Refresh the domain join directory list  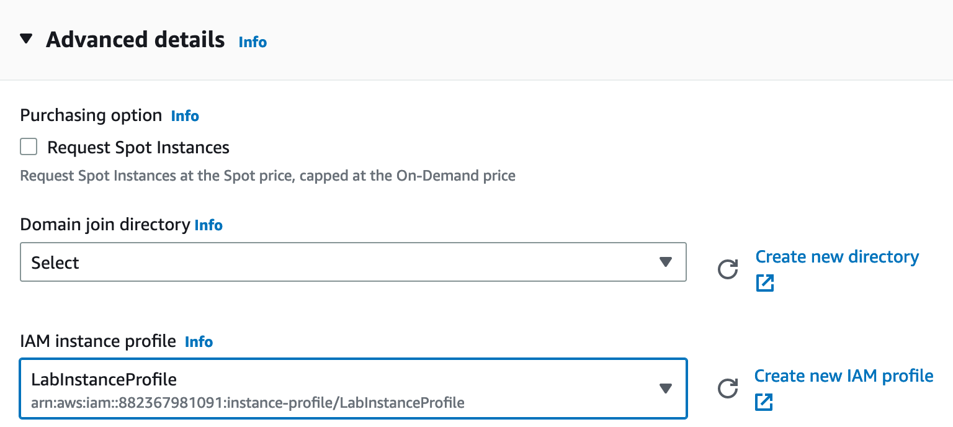tap(727, 269)
